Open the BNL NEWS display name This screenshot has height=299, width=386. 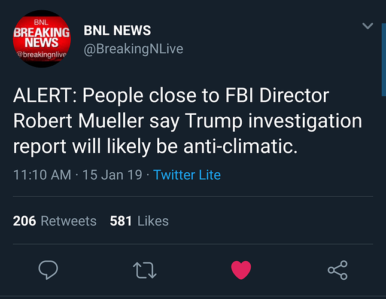117,30
